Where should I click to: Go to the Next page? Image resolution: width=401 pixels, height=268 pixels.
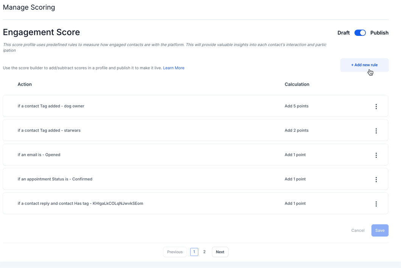click(x=220, y=252)
